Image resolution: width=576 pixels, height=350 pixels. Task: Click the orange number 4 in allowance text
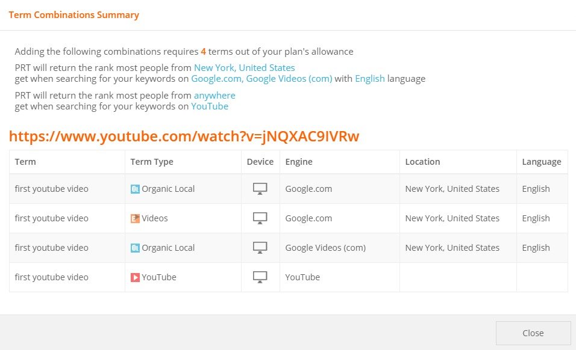pos(203,52)
